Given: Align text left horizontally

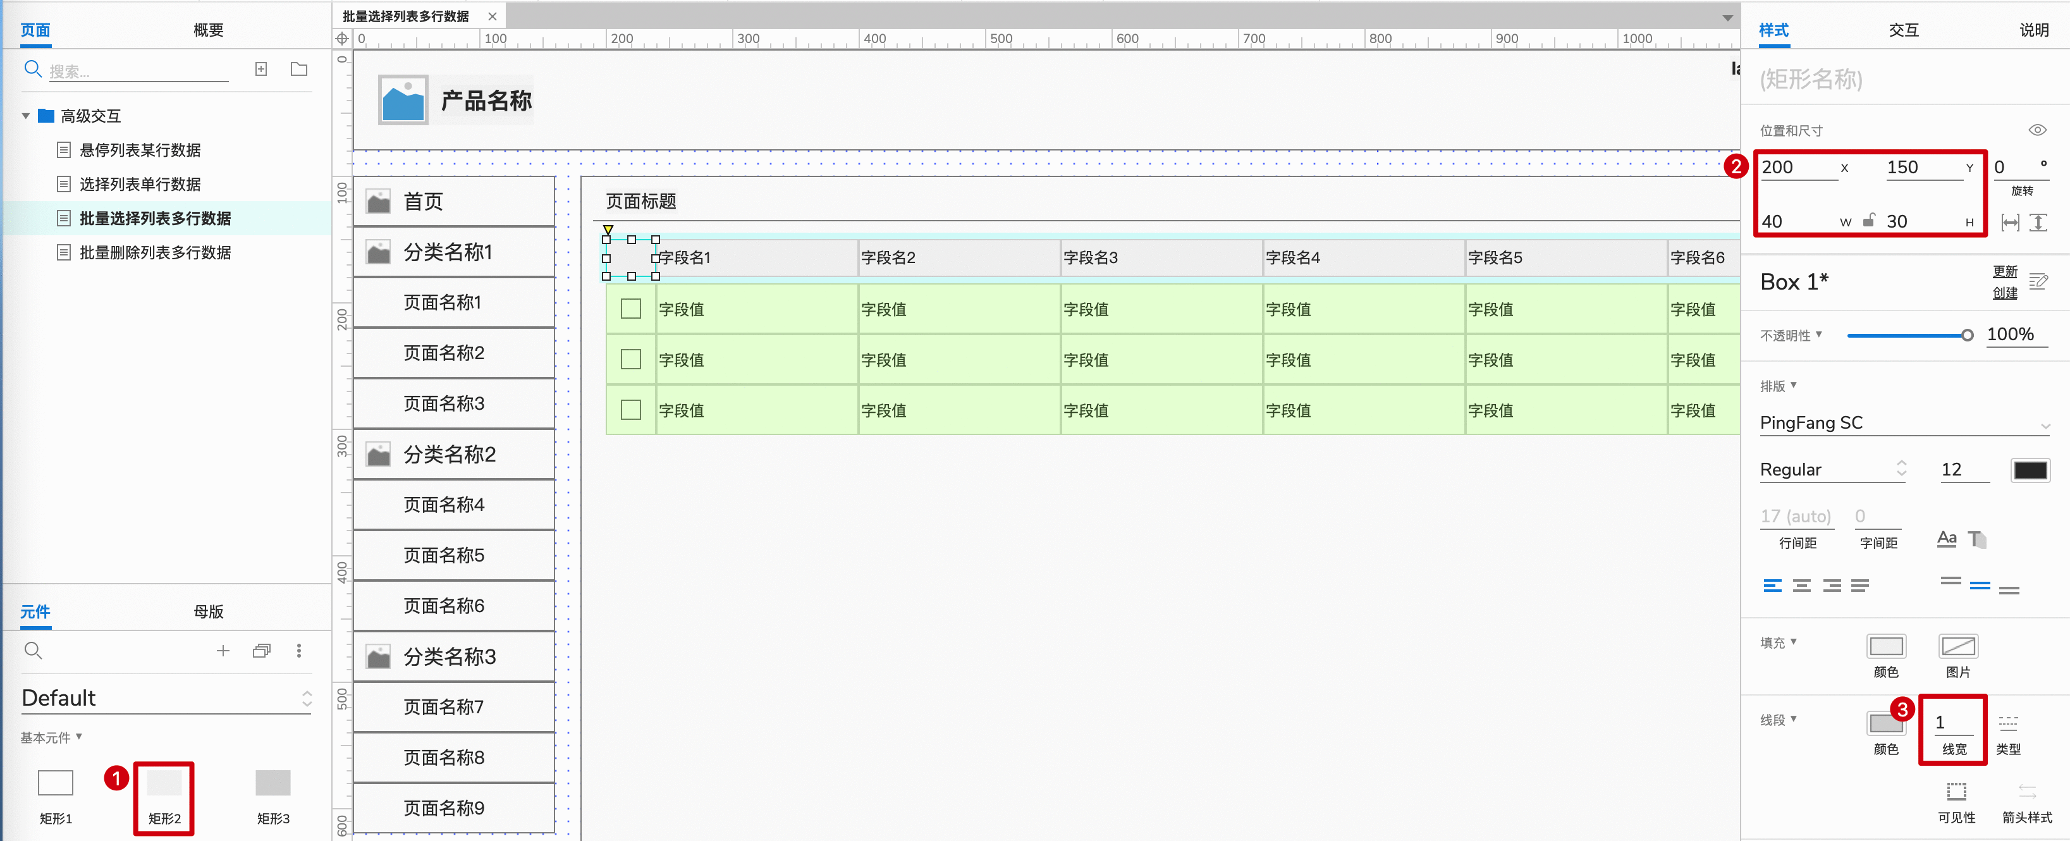Looking at the screenshot, I should click(1773, 586).
